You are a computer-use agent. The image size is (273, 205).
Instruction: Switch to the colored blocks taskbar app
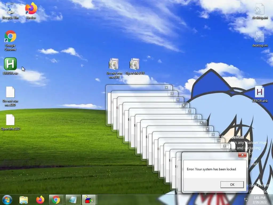point(89,200)
